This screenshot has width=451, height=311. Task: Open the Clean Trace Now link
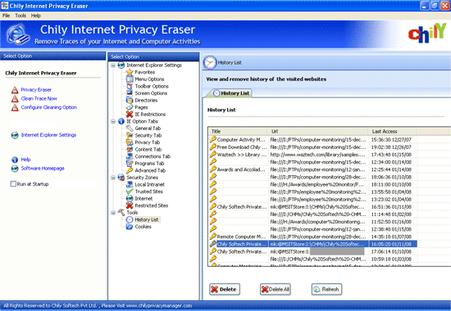pyautogui.click(x=39, y=98)
